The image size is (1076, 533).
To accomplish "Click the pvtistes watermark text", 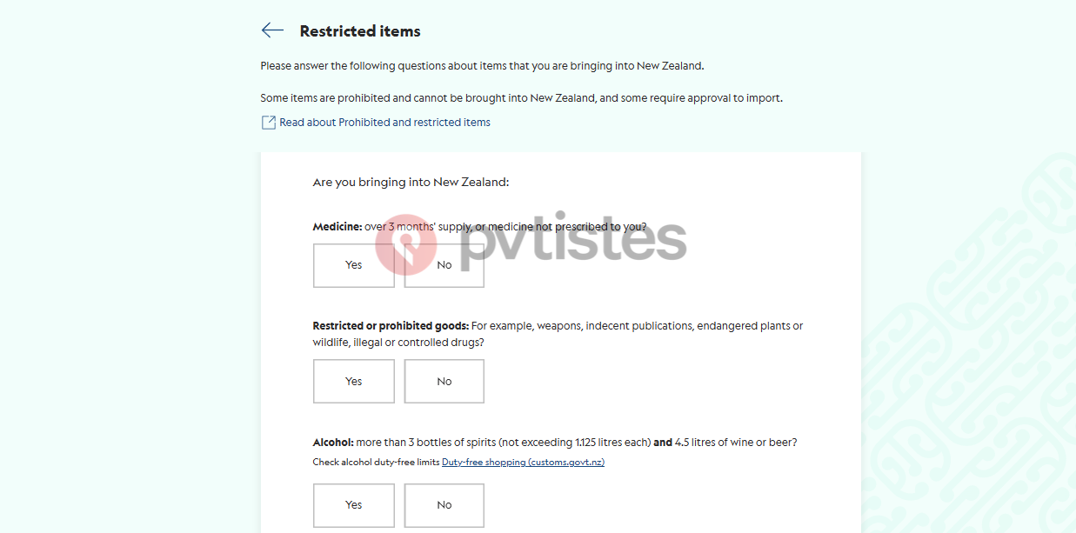I will 572,239.
